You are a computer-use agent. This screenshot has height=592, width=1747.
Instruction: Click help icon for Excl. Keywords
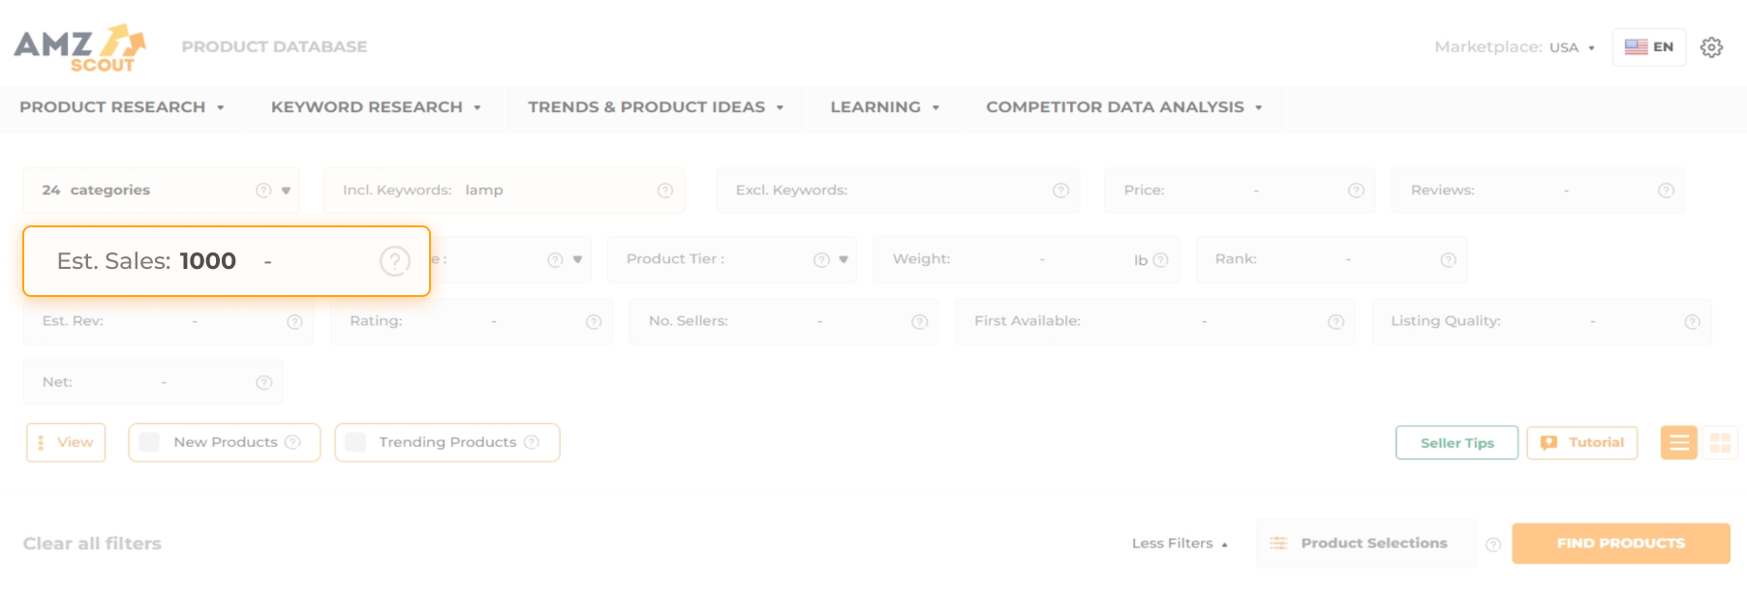coord(1060,191)
